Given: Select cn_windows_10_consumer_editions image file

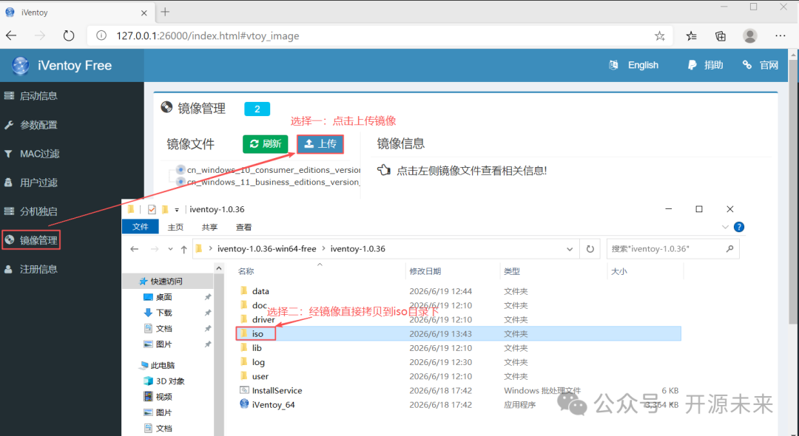Looking at the screenshot, I should [268, 169].
